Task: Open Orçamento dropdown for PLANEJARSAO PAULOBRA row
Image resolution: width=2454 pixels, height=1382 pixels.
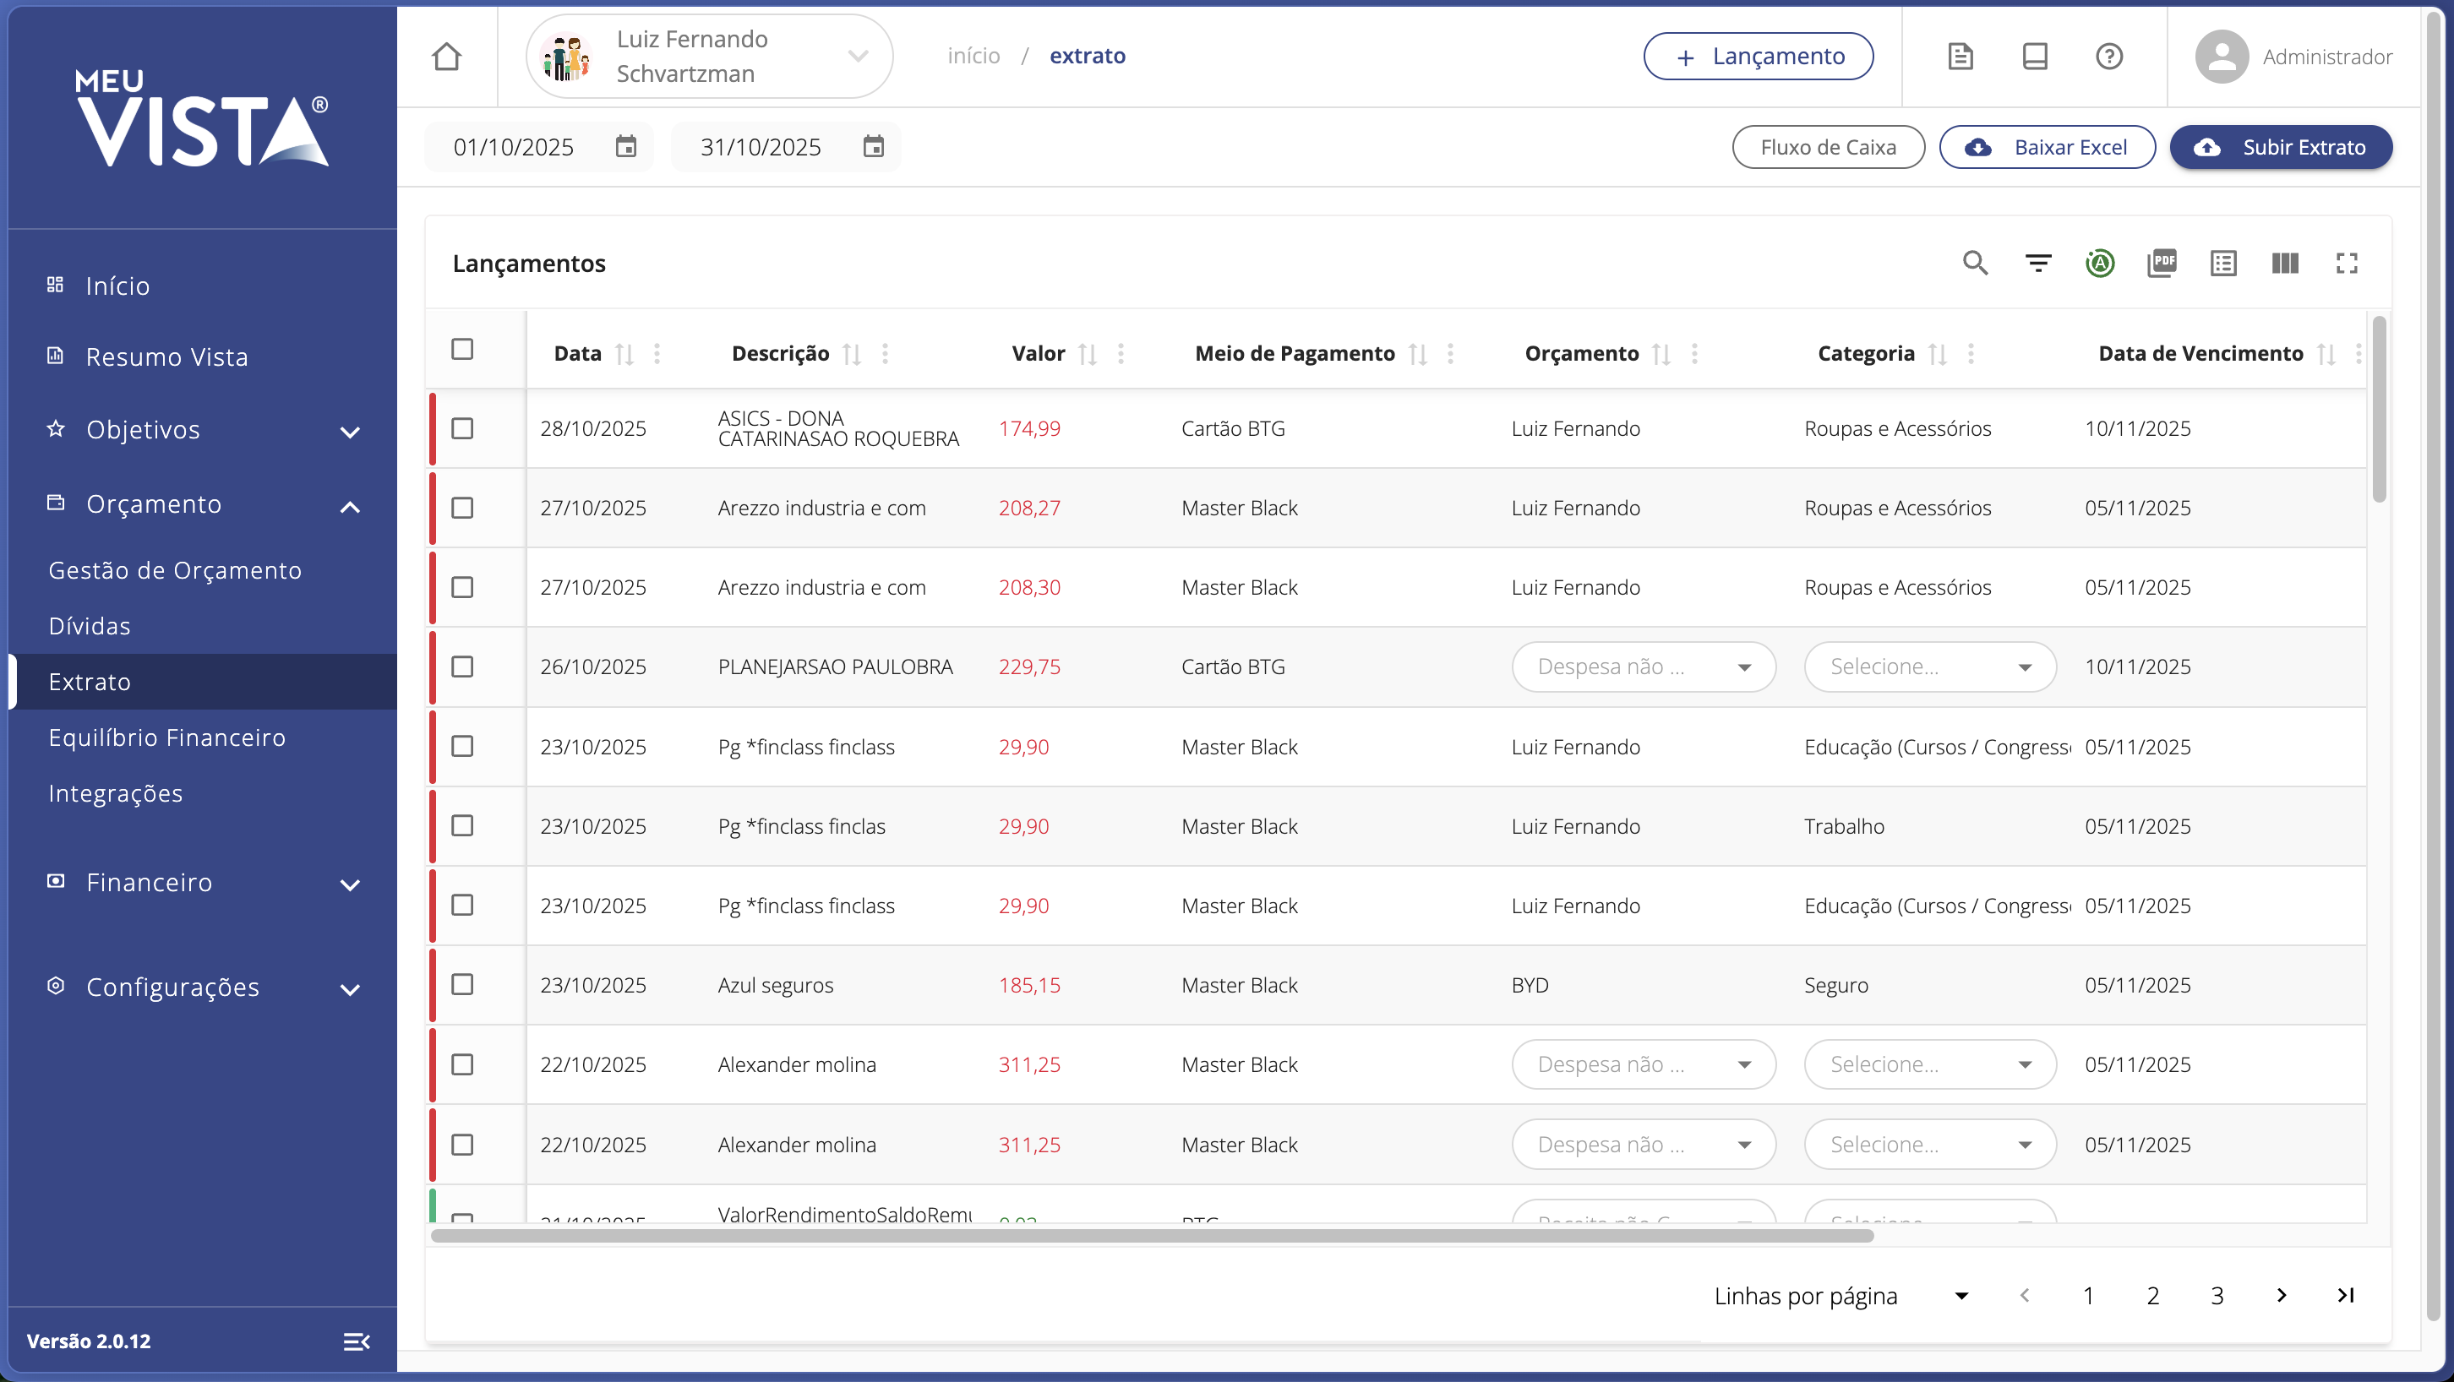Action: click(x=1644, y=667)
